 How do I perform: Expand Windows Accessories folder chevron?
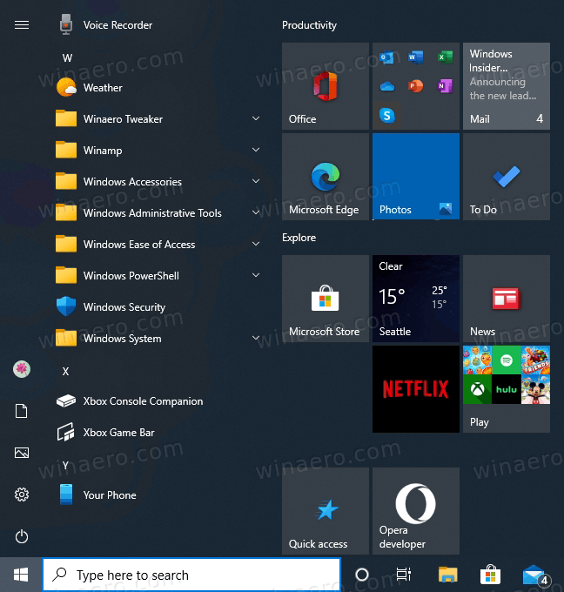pos(256,181)
